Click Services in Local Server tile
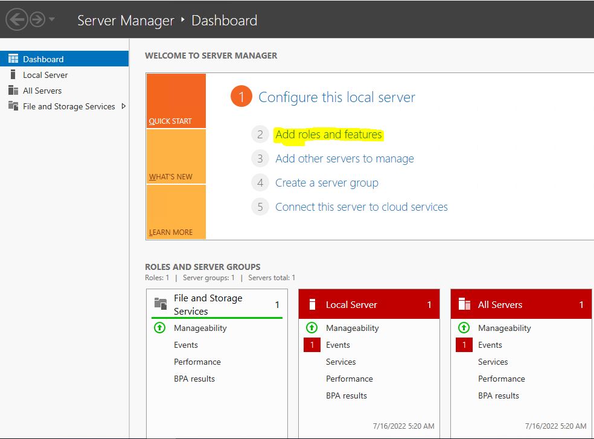594x439 pixels. click(340, 362)
